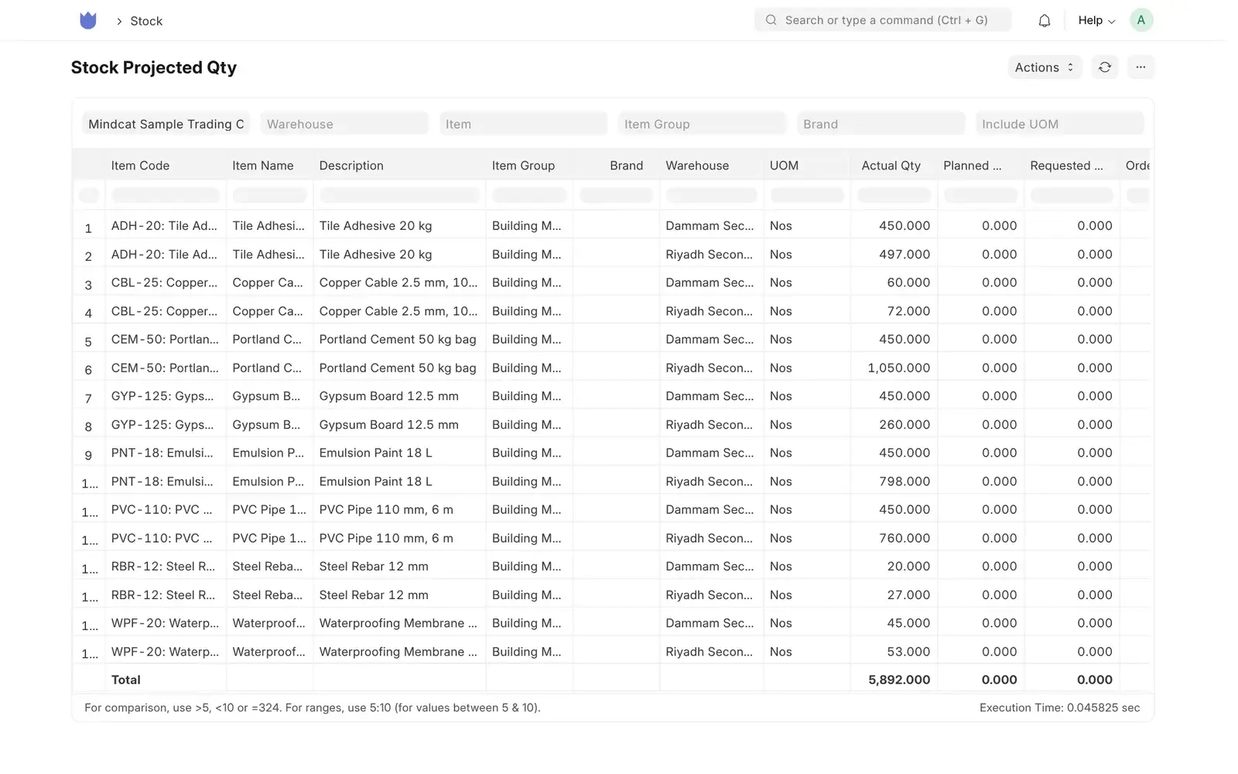Go to Stock breadcrumb
Screen dimensions: 1238x774
coord(146,21)
